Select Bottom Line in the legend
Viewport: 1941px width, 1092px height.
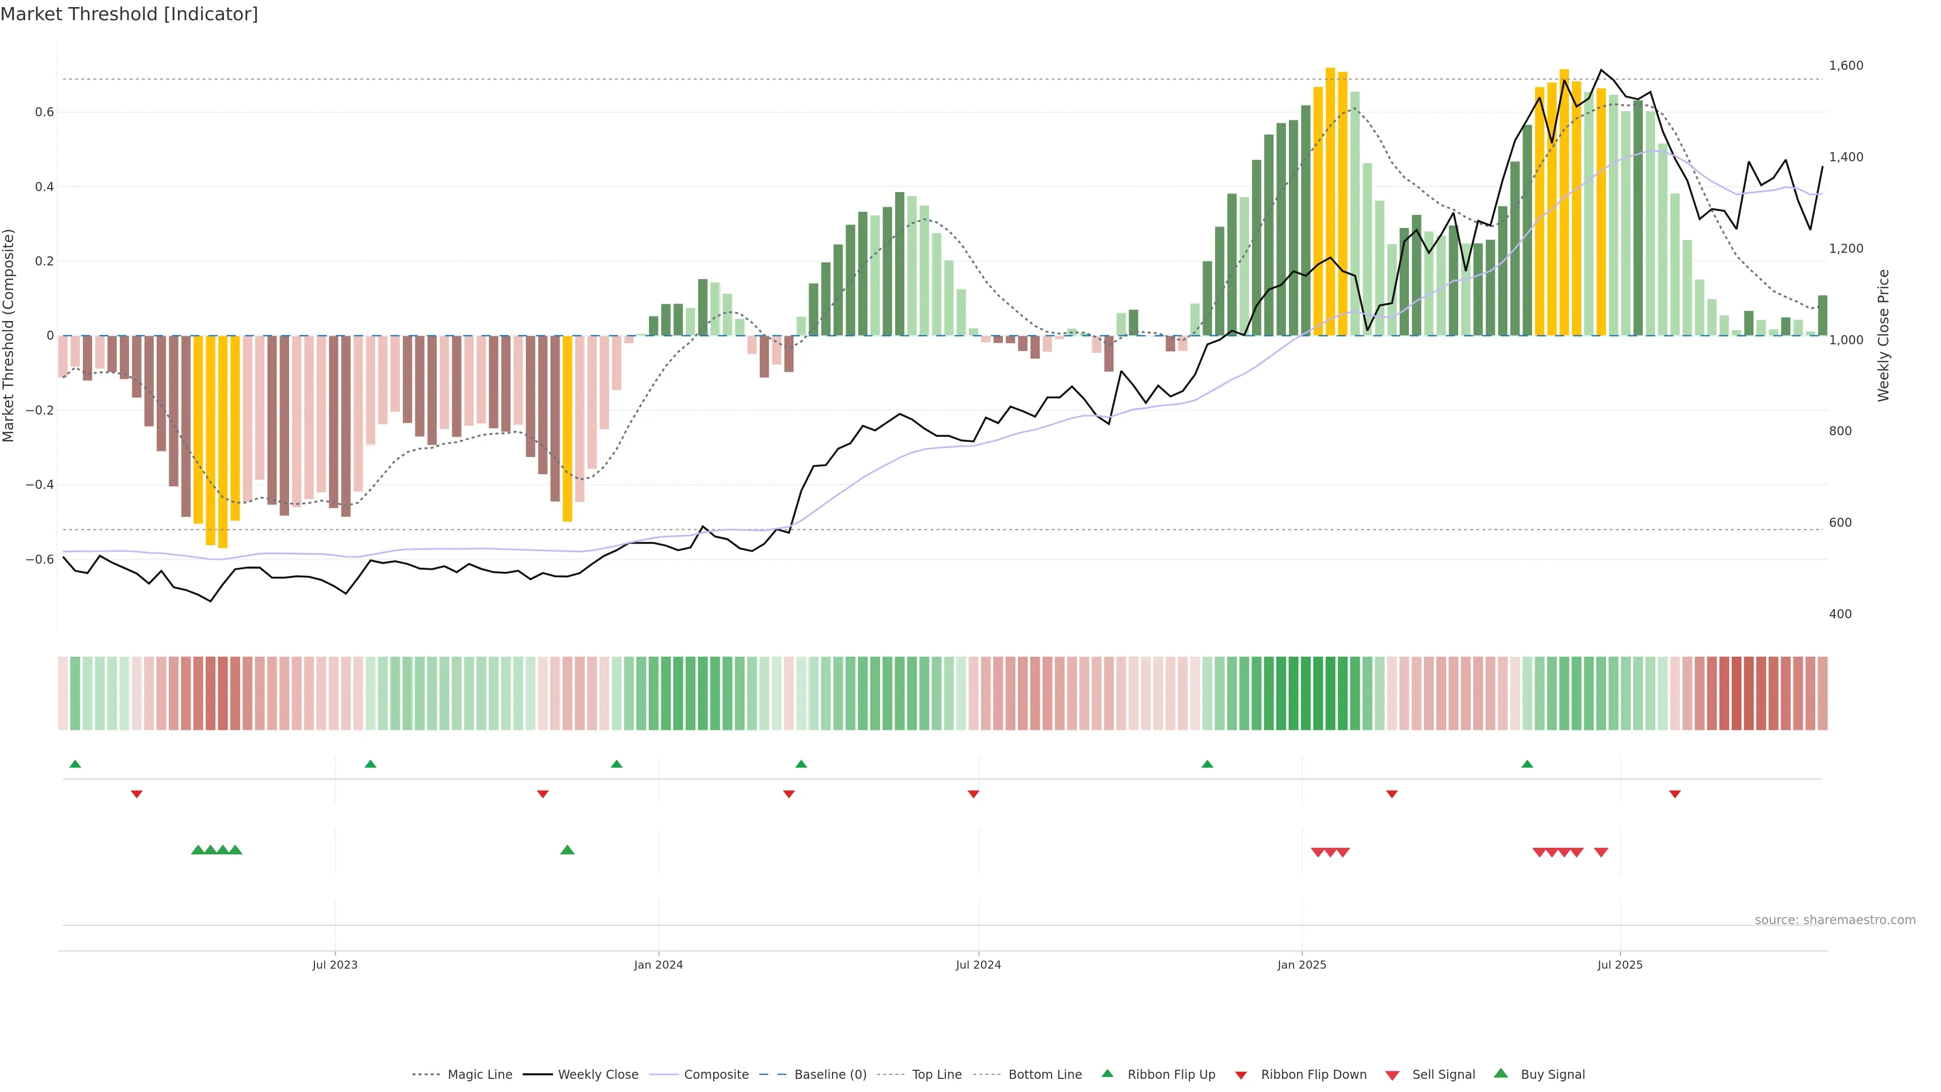(1044, 1075)
